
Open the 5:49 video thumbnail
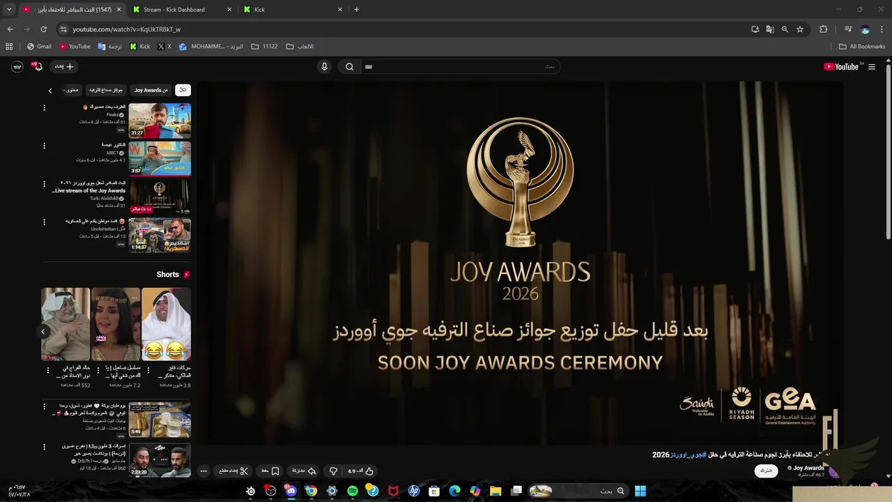160,419
